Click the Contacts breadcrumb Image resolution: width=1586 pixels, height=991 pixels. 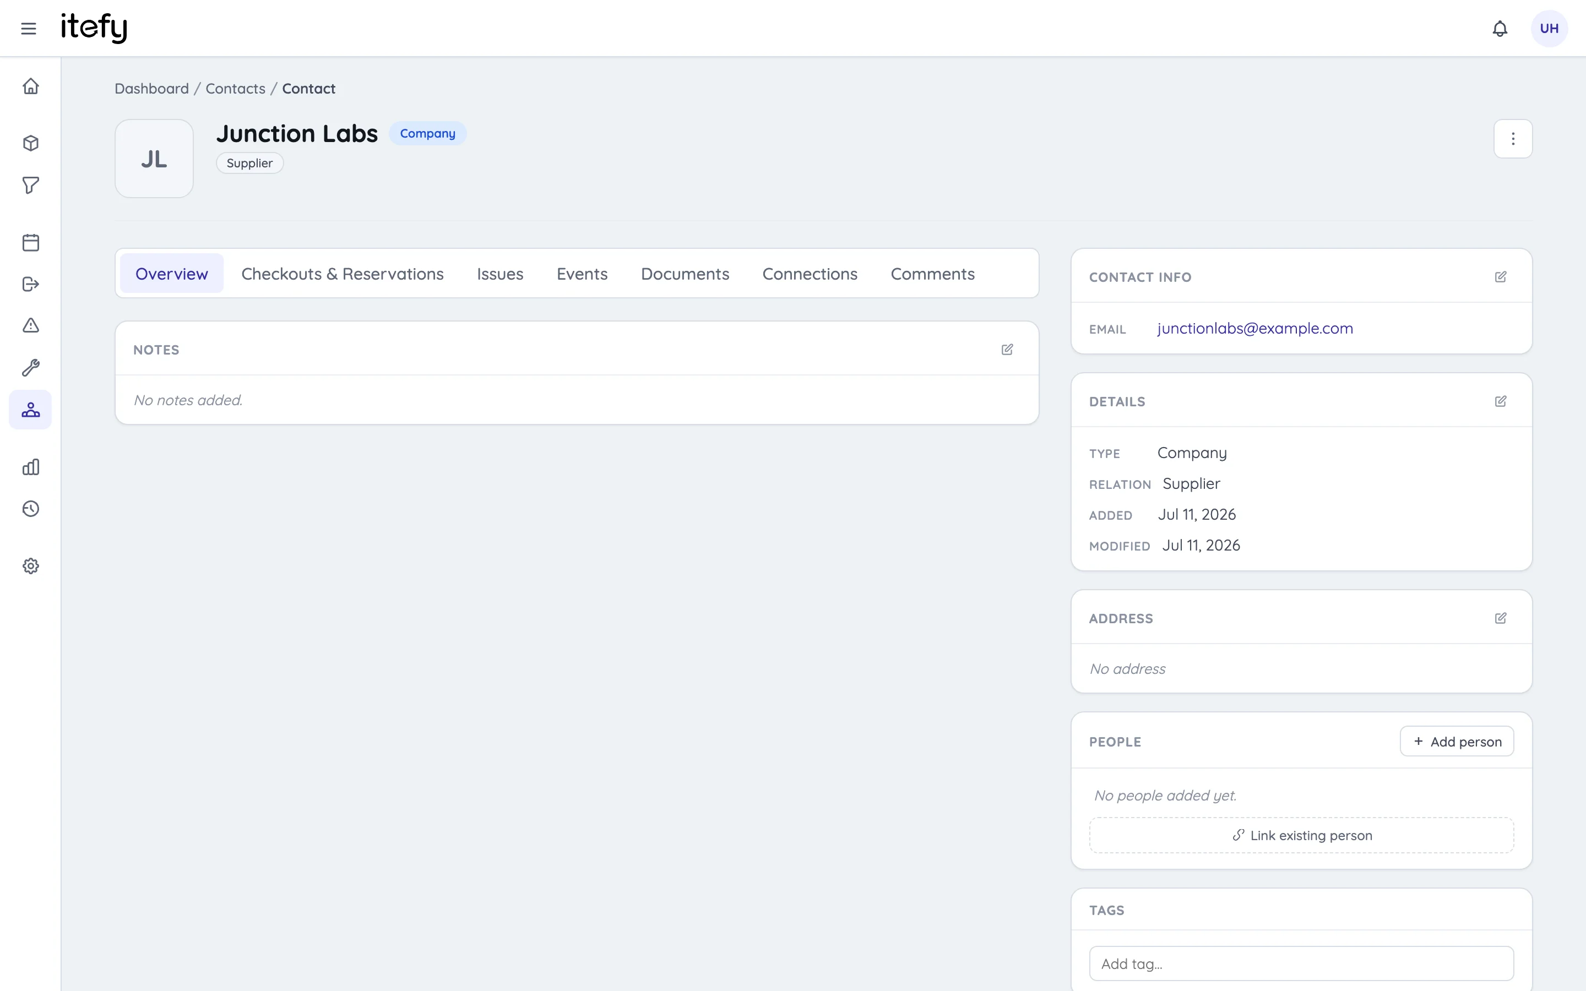click(235, 89)
